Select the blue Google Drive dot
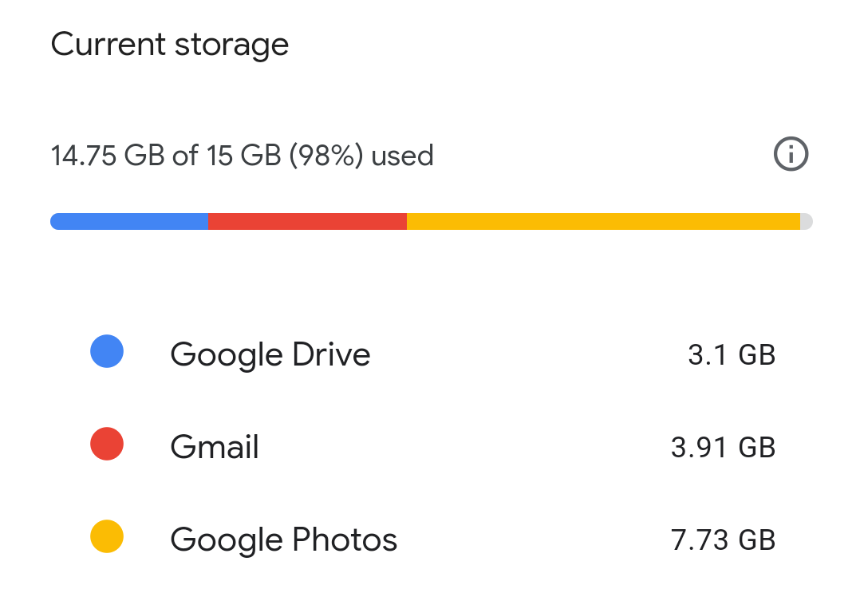The width and height of the screenshot is (860, 589). (x=107, y=351)
